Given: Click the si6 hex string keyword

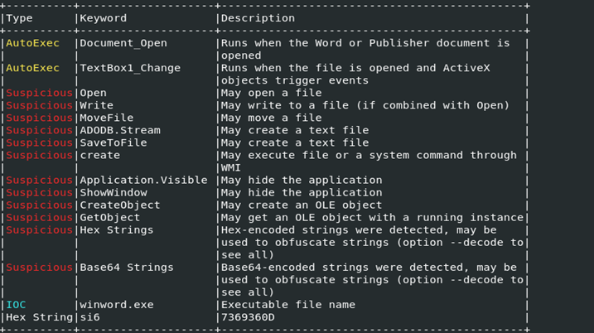Looking at the screenshot, I should click(x=89, y=317).
